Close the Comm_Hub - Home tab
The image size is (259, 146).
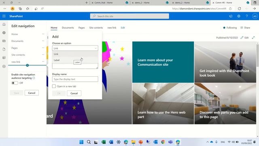tap(93, 3)
